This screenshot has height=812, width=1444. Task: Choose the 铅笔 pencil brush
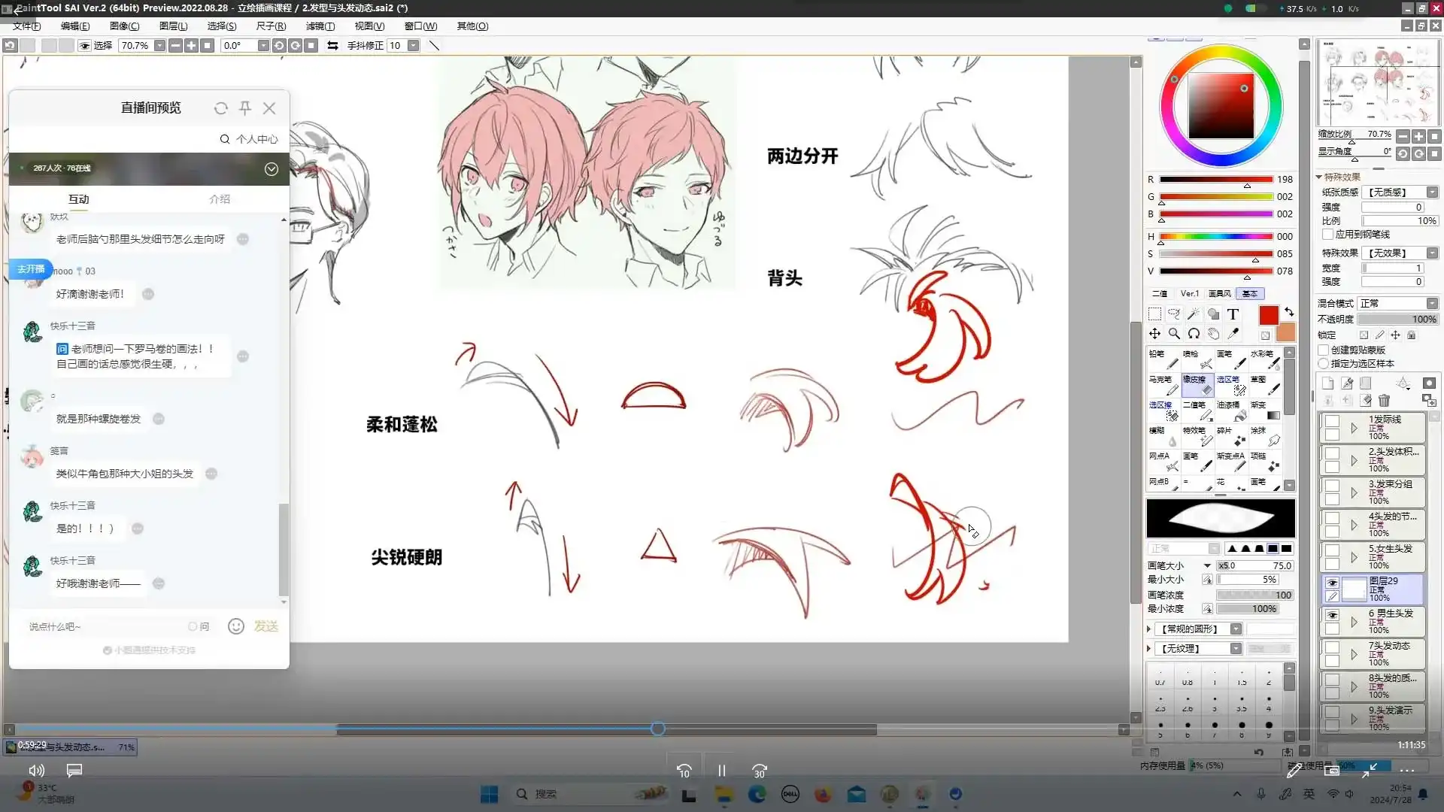pos(1164,359)
